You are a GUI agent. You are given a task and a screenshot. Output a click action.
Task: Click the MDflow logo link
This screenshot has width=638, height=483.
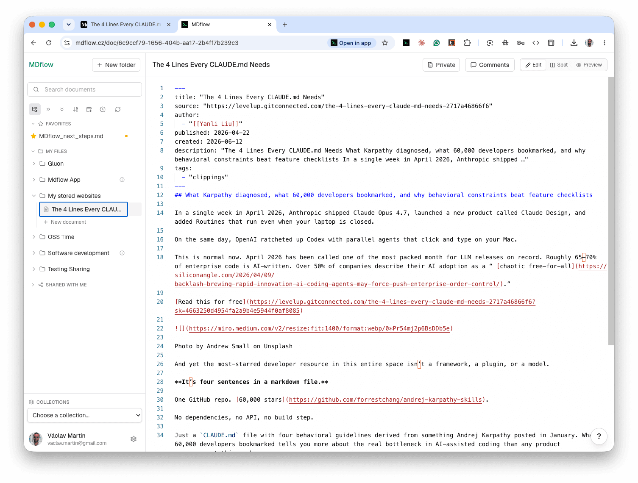(41, 64)
